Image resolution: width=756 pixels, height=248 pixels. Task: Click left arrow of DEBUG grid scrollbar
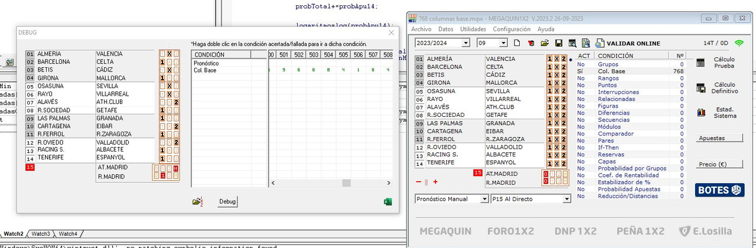tap(273, 183)
